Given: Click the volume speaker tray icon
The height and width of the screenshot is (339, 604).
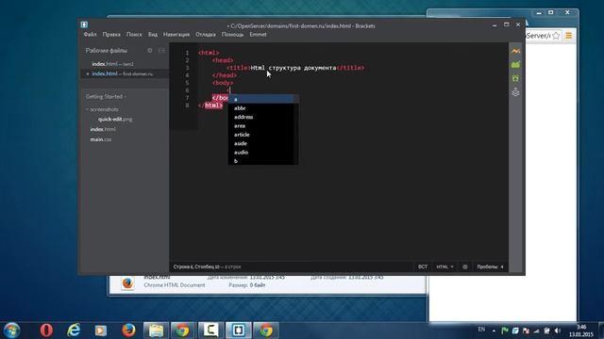Looking at the screenshot, I should [558, 331].
